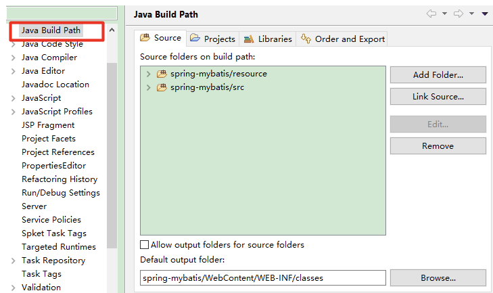Click the scroll-up arrow of the properties tree
This screenshot has height=293, width=493.
(112, 30)
